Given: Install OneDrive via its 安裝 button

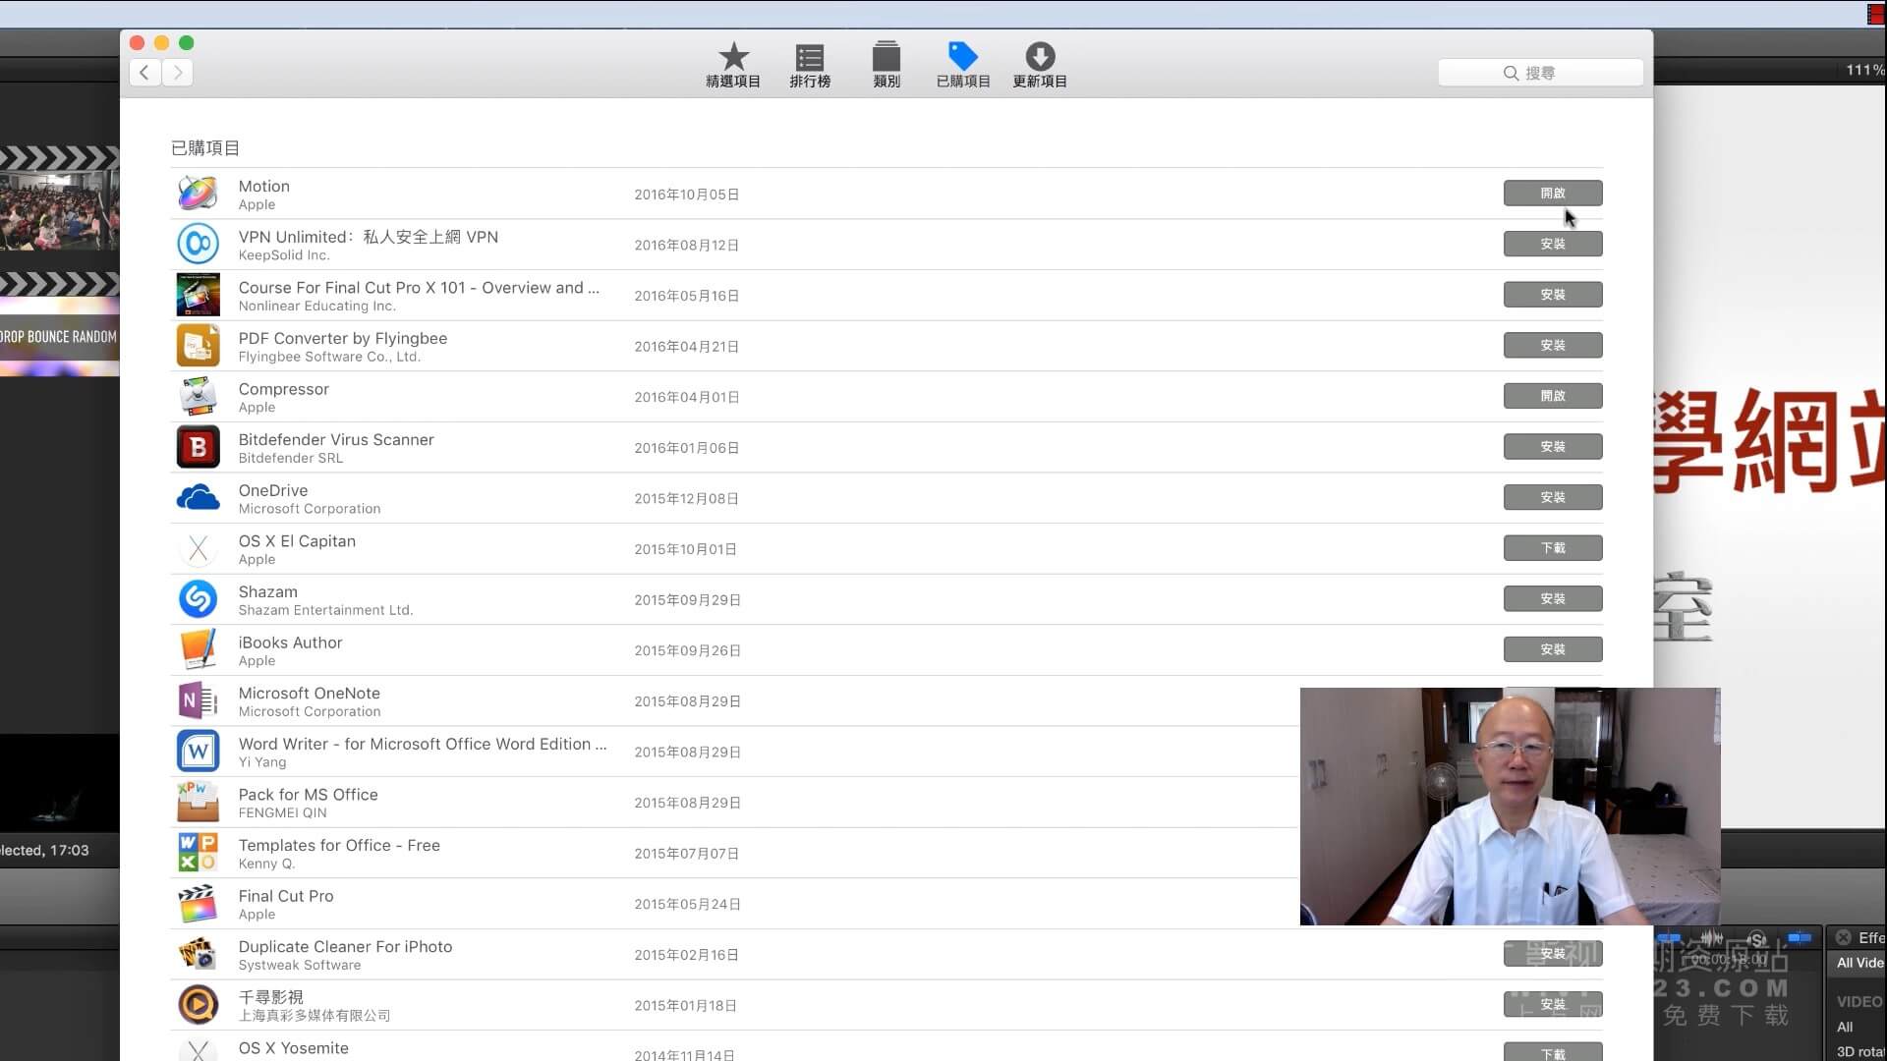Looking at the screenshot, I should pyautogui.click(x=1553, y=498).
